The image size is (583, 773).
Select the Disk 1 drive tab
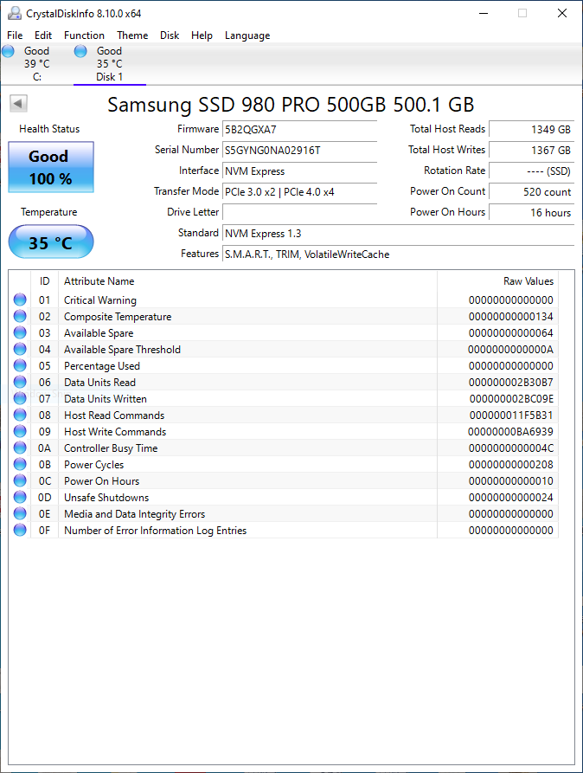click(109, 64)
